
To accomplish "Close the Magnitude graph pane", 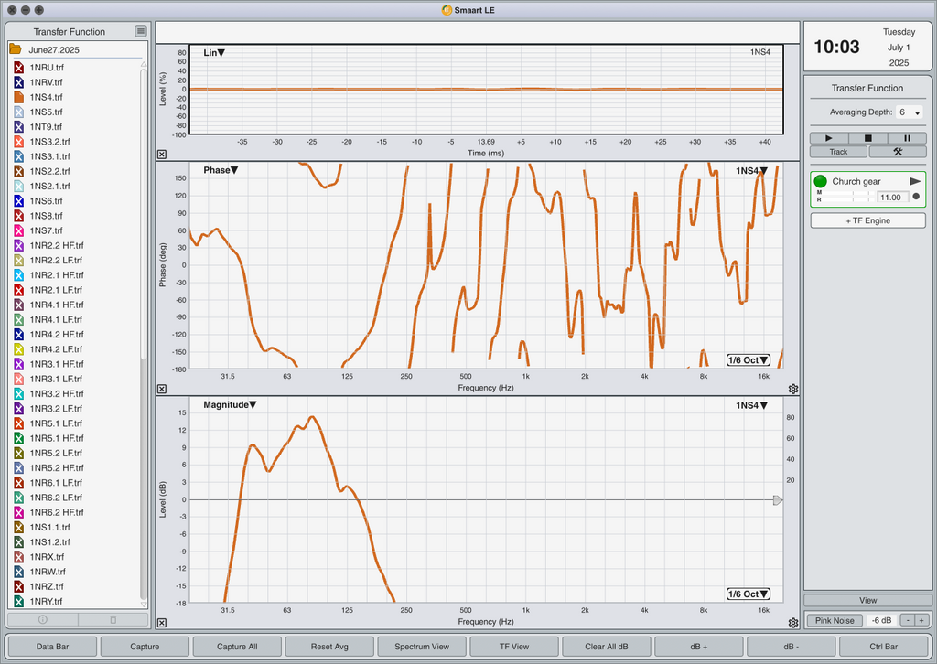I will [162, 623].
